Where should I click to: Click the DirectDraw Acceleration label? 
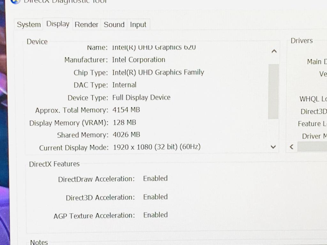coord(96,179)
